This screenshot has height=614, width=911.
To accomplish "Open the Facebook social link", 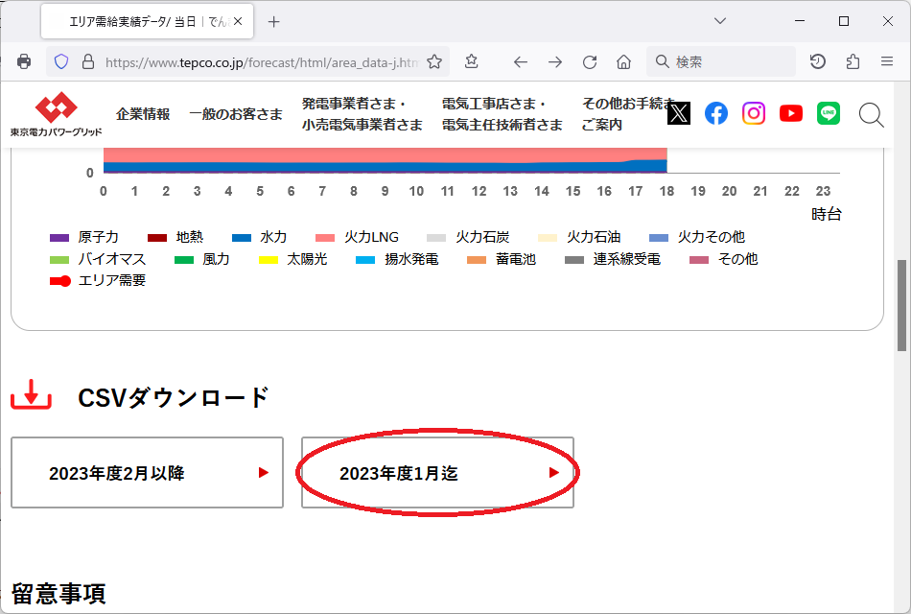I will pyautogui.click(x=716, y=113).
